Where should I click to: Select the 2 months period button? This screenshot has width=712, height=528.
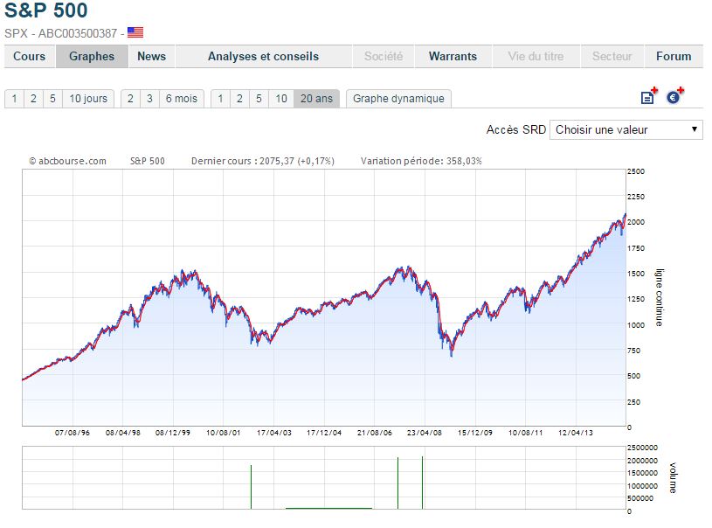tap(130, 99)
